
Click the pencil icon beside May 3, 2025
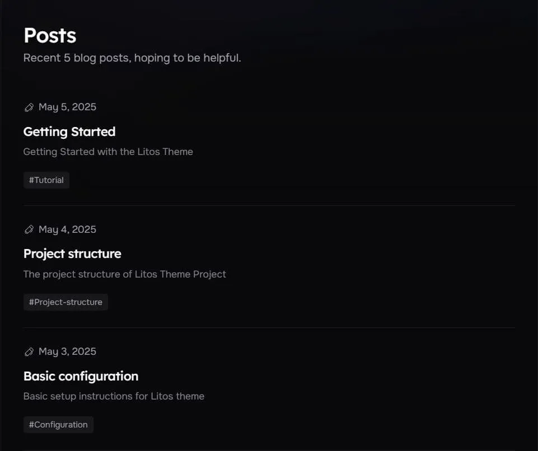[x=29, y=352]
